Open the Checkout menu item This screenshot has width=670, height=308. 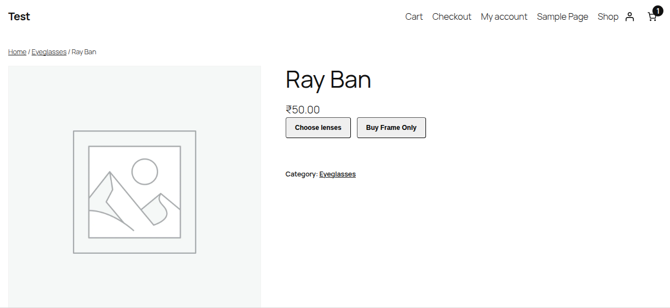coord(452,16)
